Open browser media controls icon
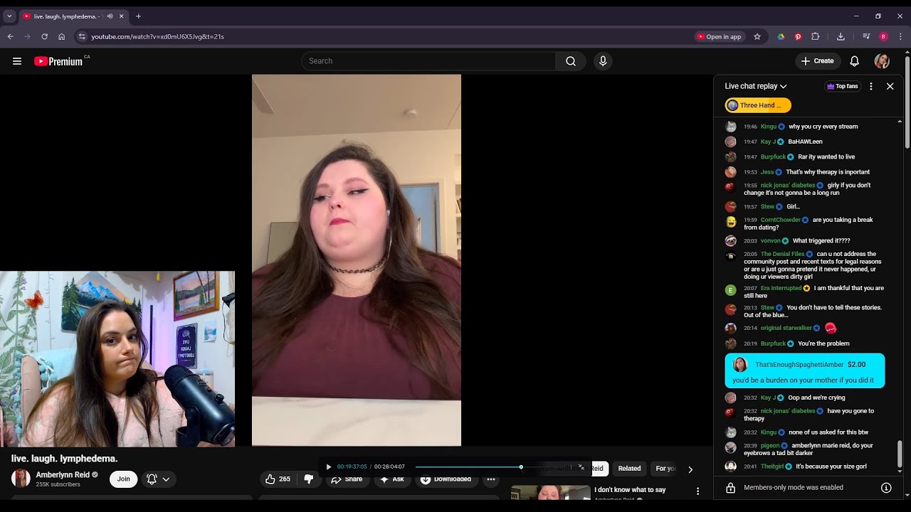This screenshot has width=911, height=512. click(x=866, y=36)
